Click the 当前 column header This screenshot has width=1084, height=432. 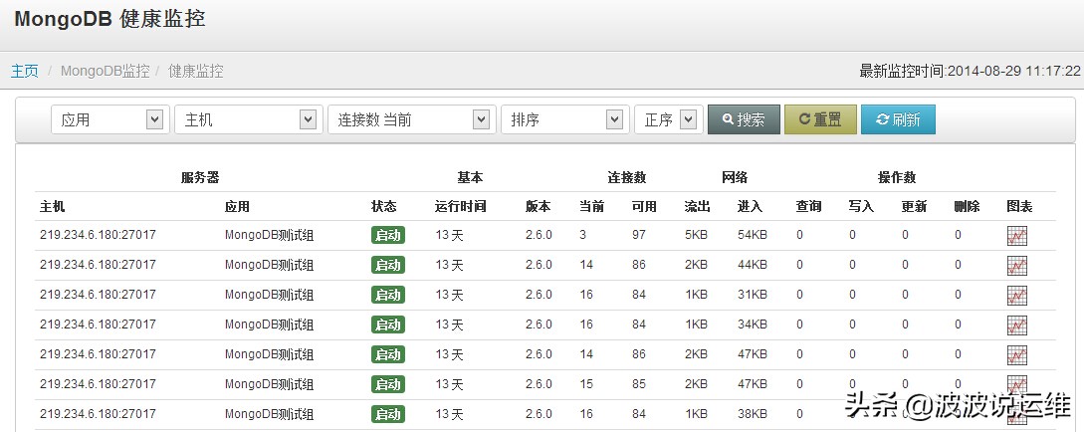pyautogui.click(x=592, y=206)
